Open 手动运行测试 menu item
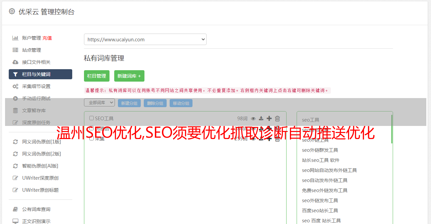 pyautogui.click(x=36, y=98)
